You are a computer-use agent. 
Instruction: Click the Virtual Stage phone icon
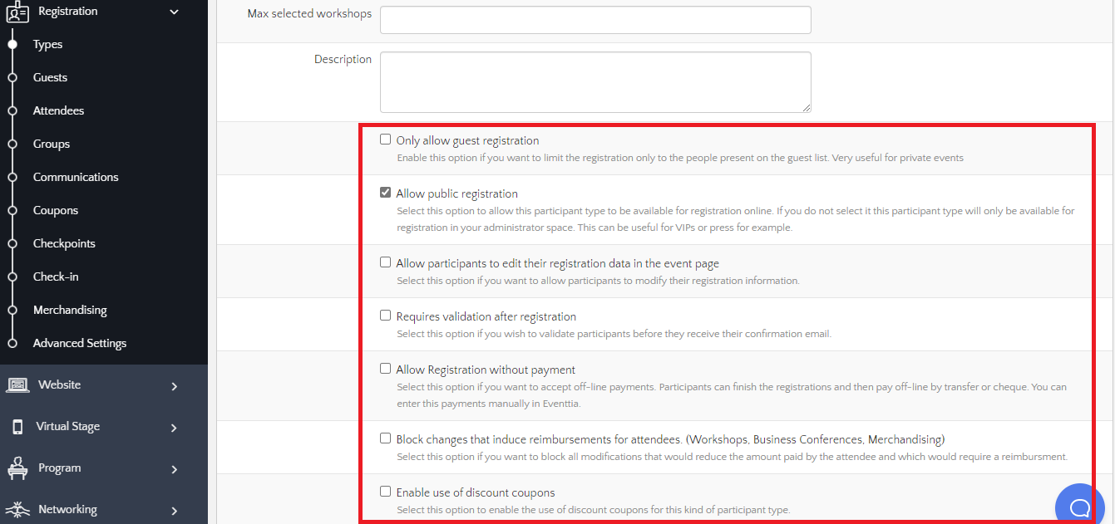(17, 427)
